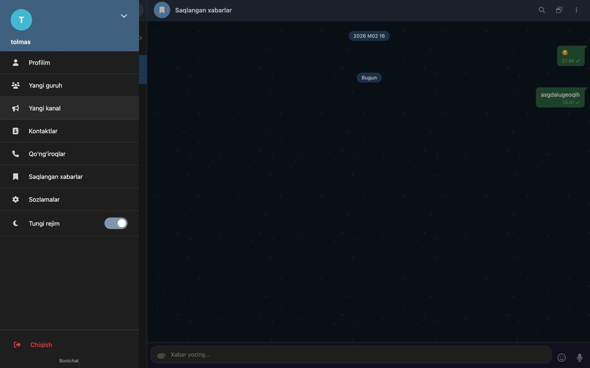Viewport: 590px width, 368px height.
Task: Click the megaphone icon beside Yangi kanal
Action: click(x=15, y=108)
